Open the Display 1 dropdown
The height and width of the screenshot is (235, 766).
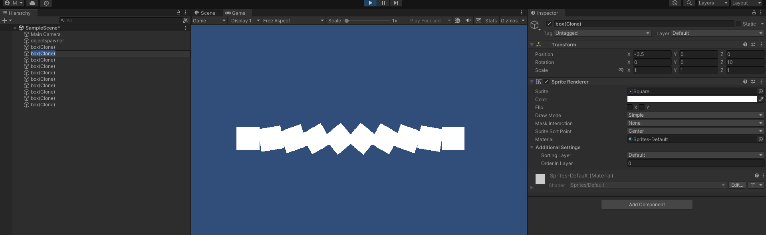point(245,21)
